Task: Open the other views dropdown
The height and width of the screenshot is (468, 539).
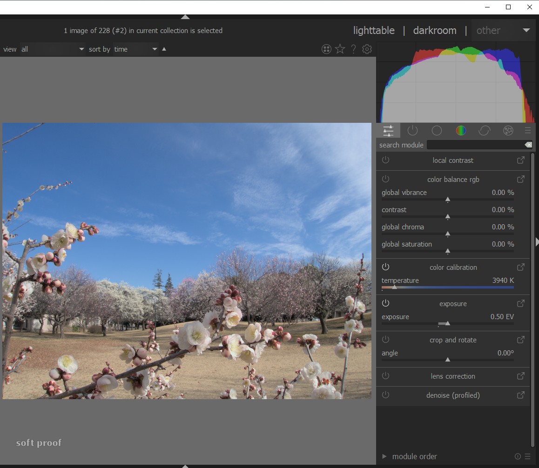Action: (x=503, y=31)
